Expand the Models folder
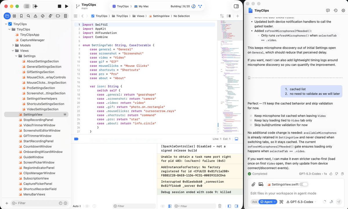Image resolution: width=348 pixels, height=209 pixels. coord(13,45)
